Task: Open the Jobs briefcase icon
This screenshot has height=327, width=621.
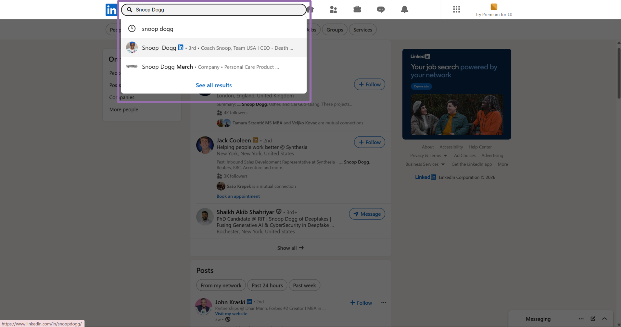Action: click(x=357, y=9)
